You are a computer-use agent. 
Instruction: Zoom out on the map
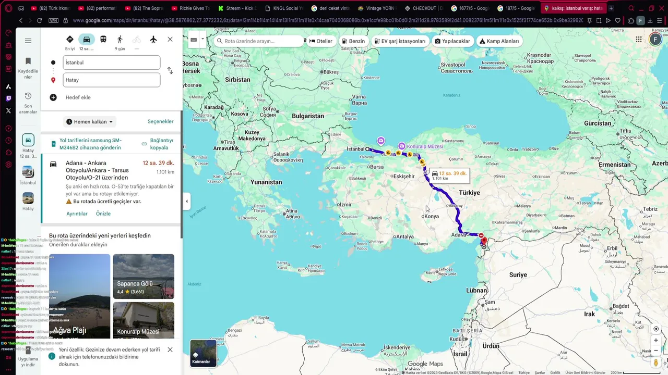click(x=656, y=351)
